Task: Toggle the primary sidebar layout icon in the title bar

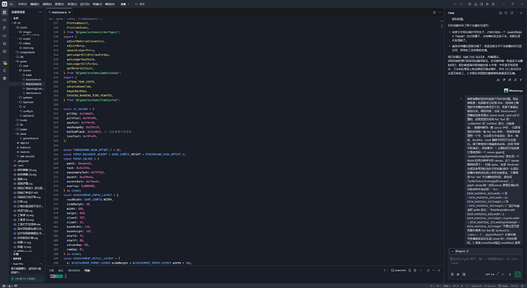Action: (x=470, y=4)
